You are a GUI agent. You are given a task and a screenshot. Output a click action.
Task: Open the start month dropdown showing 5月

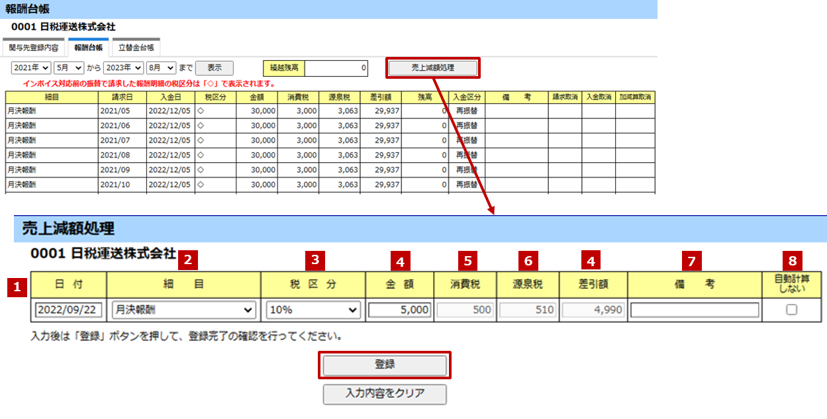pos(69,68)
